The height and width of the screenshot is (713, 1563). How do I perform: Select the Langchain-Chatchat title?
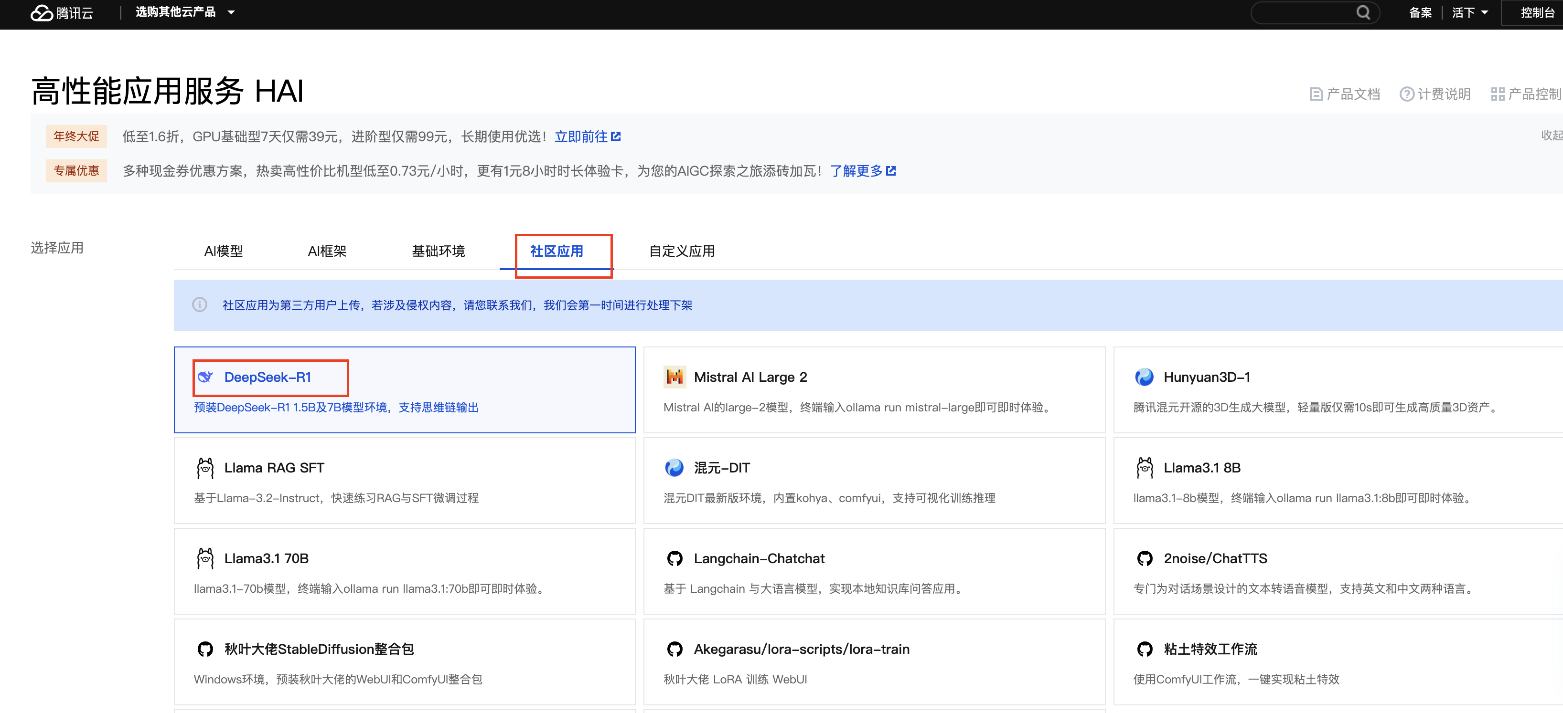pyautogui.click(x=759, y=558)
